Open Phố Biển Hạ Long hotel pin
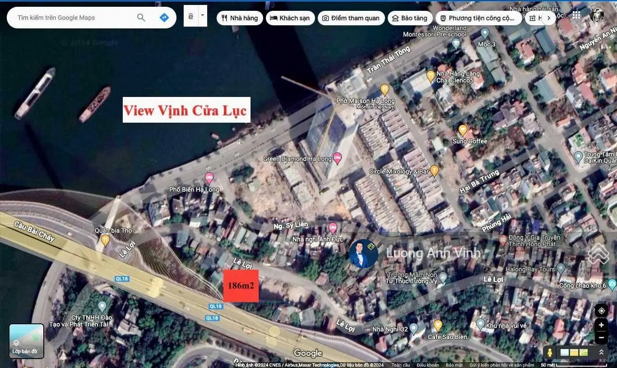This screenshot has height=368, width=617. tap(209, 178)
